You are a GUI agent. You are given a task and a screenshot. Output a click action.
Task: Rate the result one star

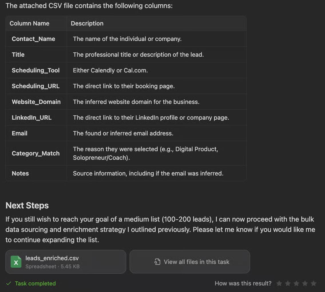[x=279, y=283]
